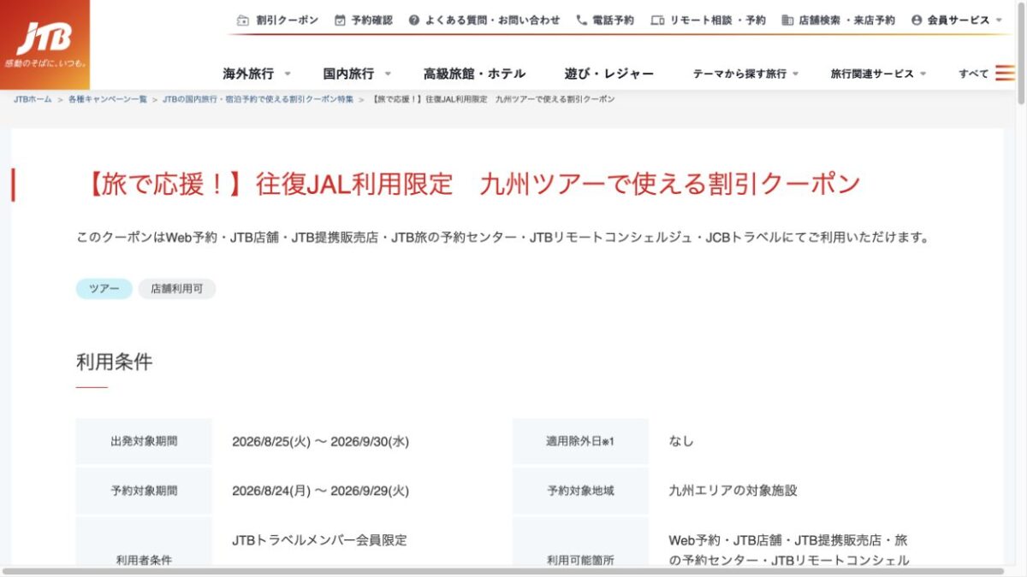Screen dimensions: 1027x577
Task: Click the horizontal scrollbar at bottom
Action: [503, 571]
